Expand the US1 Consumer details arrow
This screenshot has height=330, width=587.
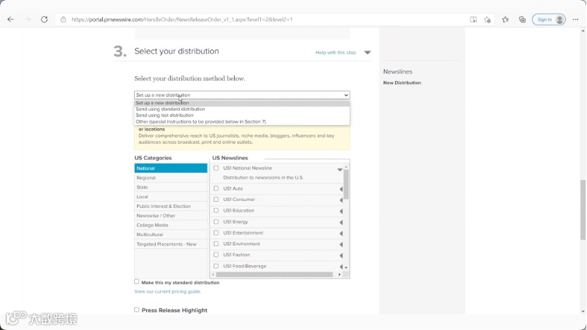(341, 200)
